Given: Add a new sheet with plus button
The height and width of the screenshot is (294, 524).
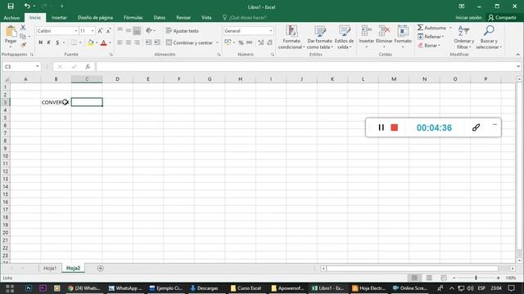Looking at the screenshot, I should coord(100,268).
